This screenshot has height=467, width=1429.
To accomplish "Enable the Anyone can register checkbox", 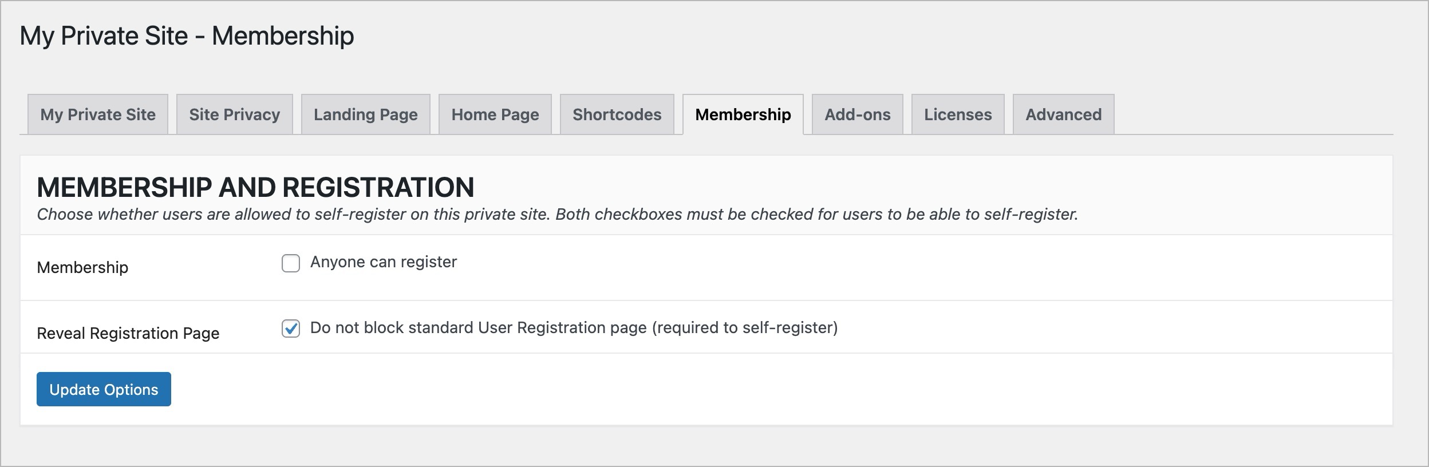I will click(291, 263).
